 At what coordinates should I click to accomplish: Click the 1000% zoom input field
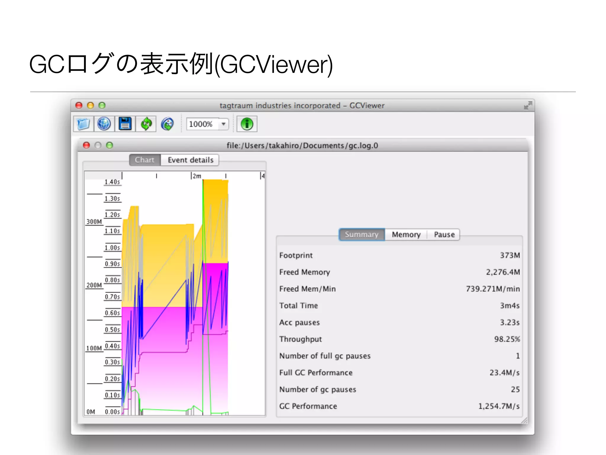(203, 124)
